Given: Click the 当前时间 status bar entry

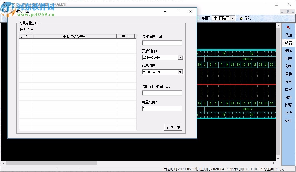Looking at the screenshot, I should pos(179,169).
